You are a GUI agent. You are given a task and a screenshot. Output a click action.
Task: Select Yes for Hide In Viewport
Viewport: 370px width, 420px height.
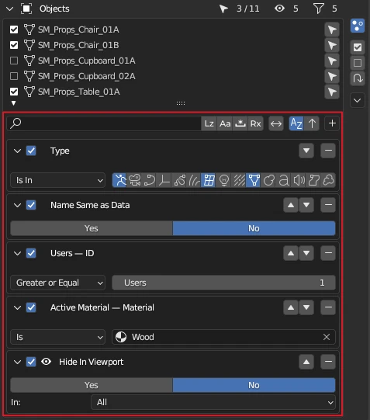coord(92,385)
